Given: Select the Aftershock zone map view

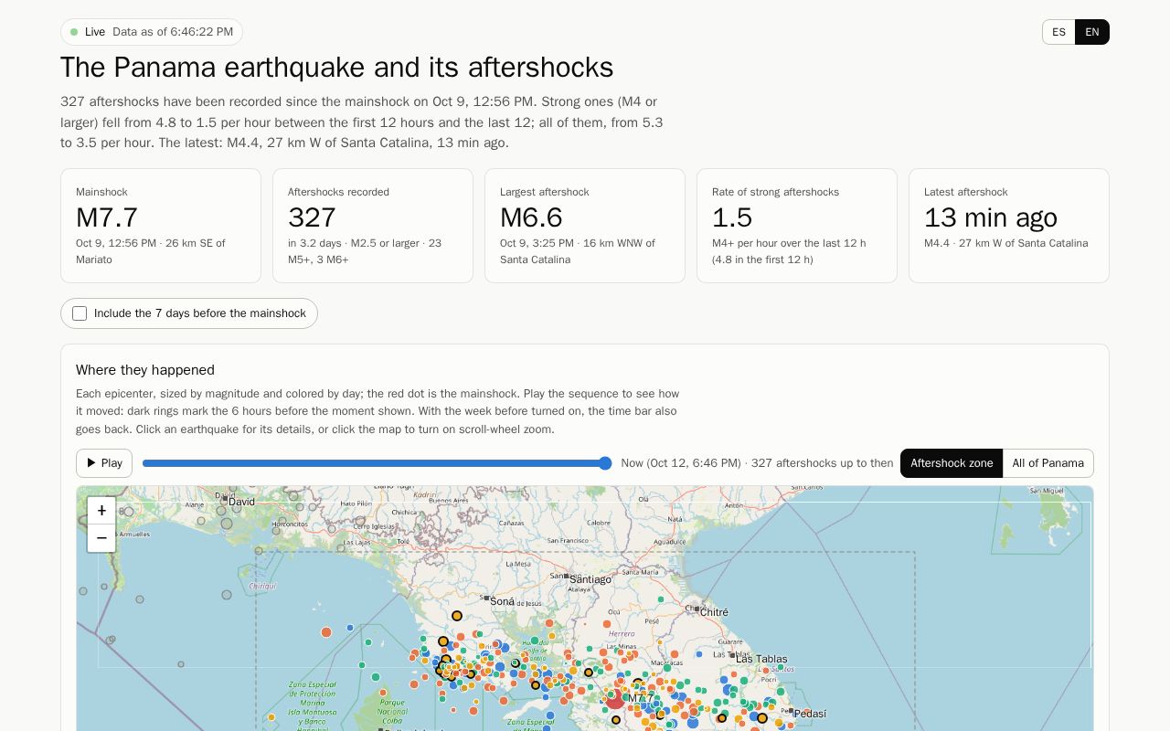Looking at the screenshot, I should click(952, 463).
